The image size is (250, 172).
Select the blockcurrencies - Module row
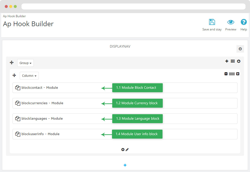[x=125, y=103]
